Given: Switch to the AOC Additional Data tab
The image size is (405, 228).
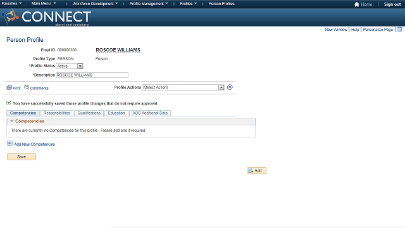Looking at the screenshot, I should [150, 113].
